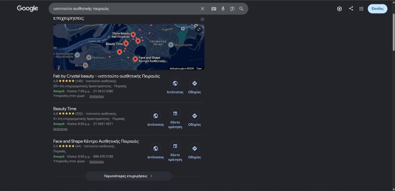Click Ιστότοπος text link under Fab by Crystal
Viewport: 395px width, 191px height.
tap(97, 96)
